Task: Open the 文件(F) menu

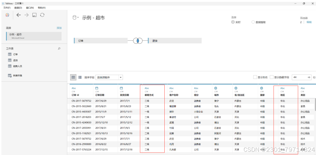Action: (x=7, y=8)
